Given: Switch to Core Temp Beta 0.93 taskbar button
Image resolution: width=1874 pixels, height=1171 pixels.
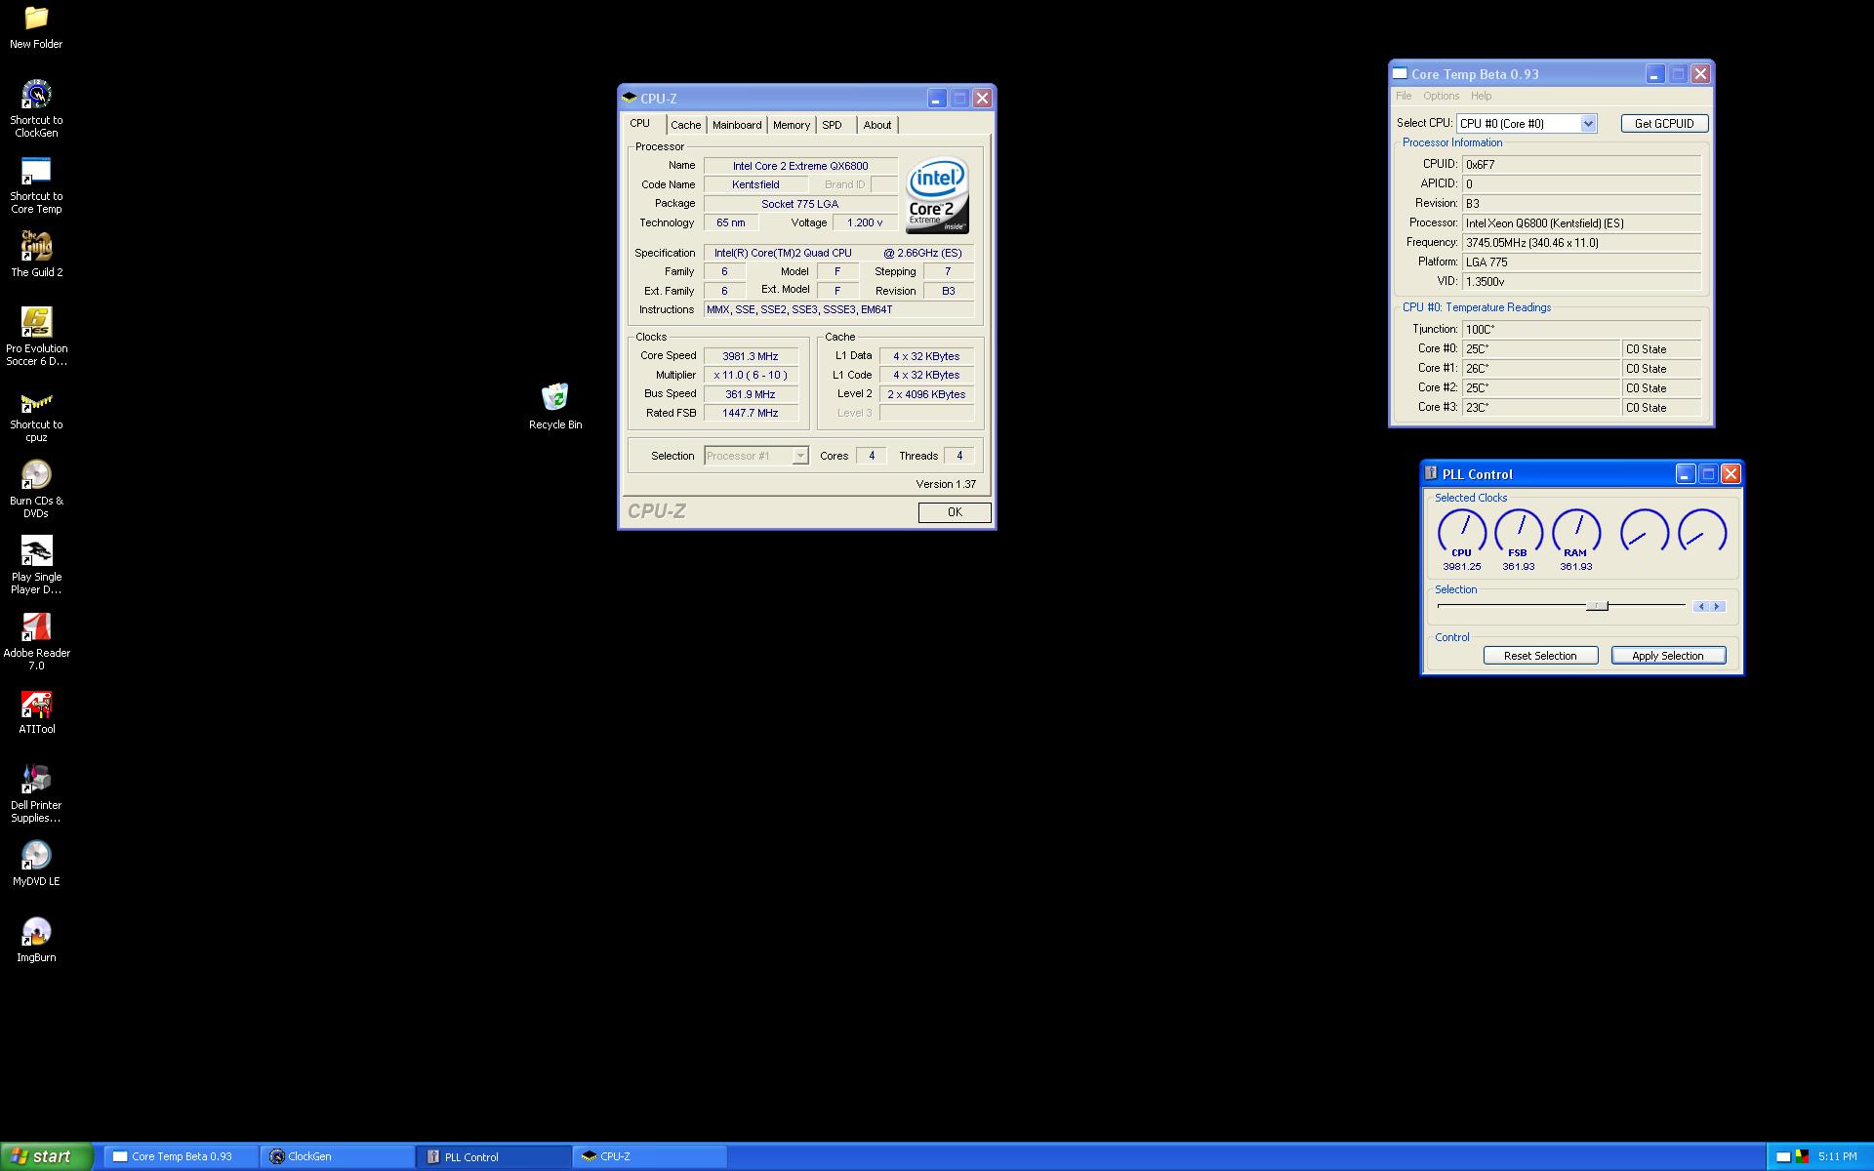Looking at the screenshot, I should [x=182, y=1156].
